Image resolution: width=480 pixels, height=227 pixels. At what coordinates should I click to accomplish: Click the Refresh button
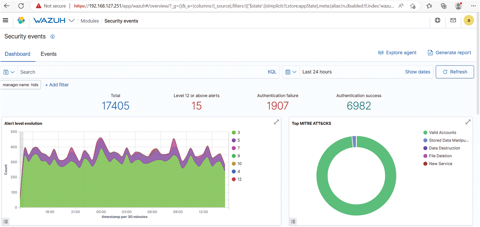[455, 72]
